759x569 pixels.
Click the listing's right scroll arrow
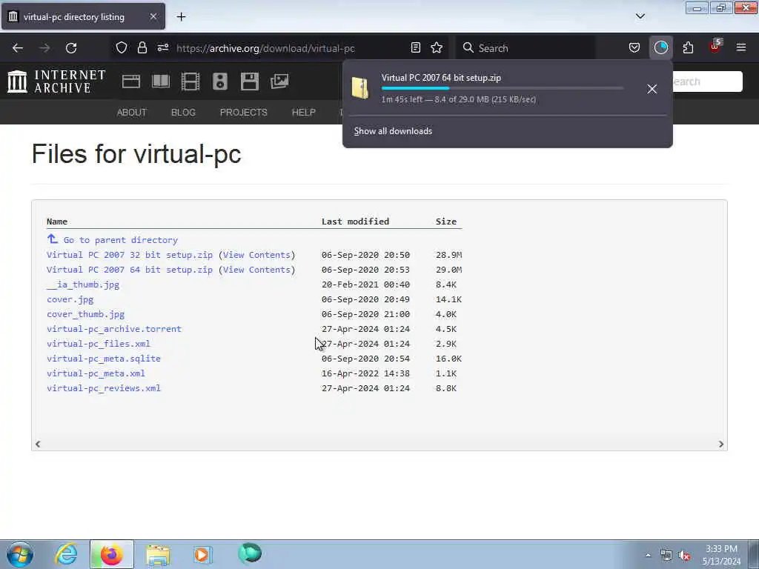click(720, 444)
